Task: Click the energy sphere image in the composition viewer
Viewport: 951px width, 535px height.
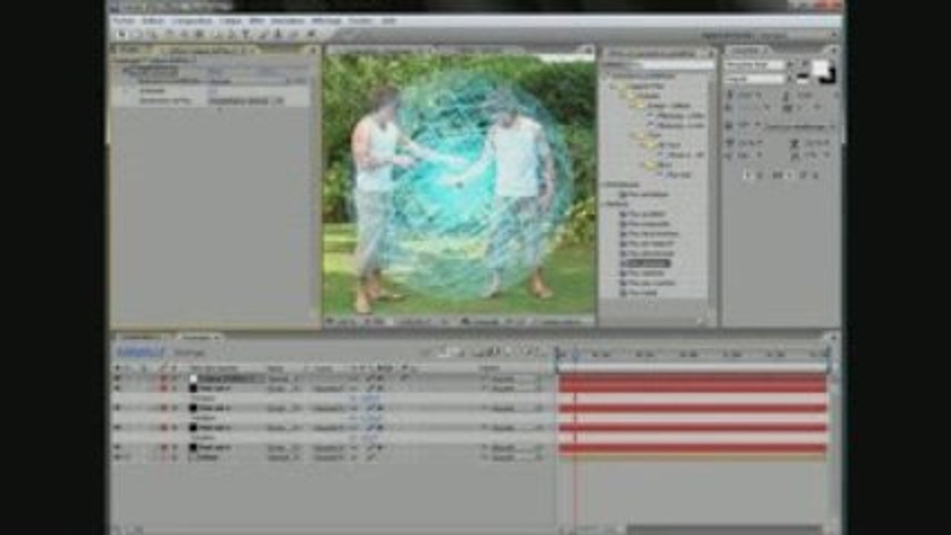Action: (x=459, y=186)
